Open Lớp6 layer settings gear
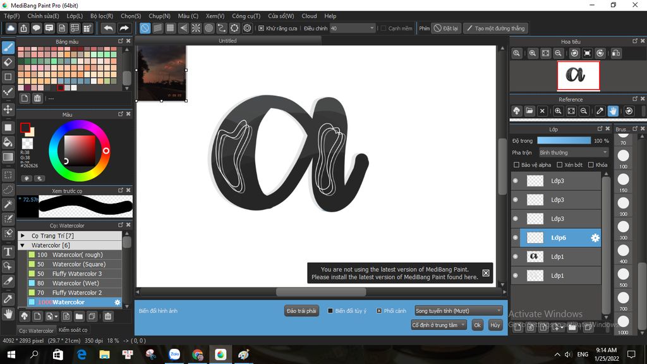Screen dimensions: 647x364 coord(595,238)
